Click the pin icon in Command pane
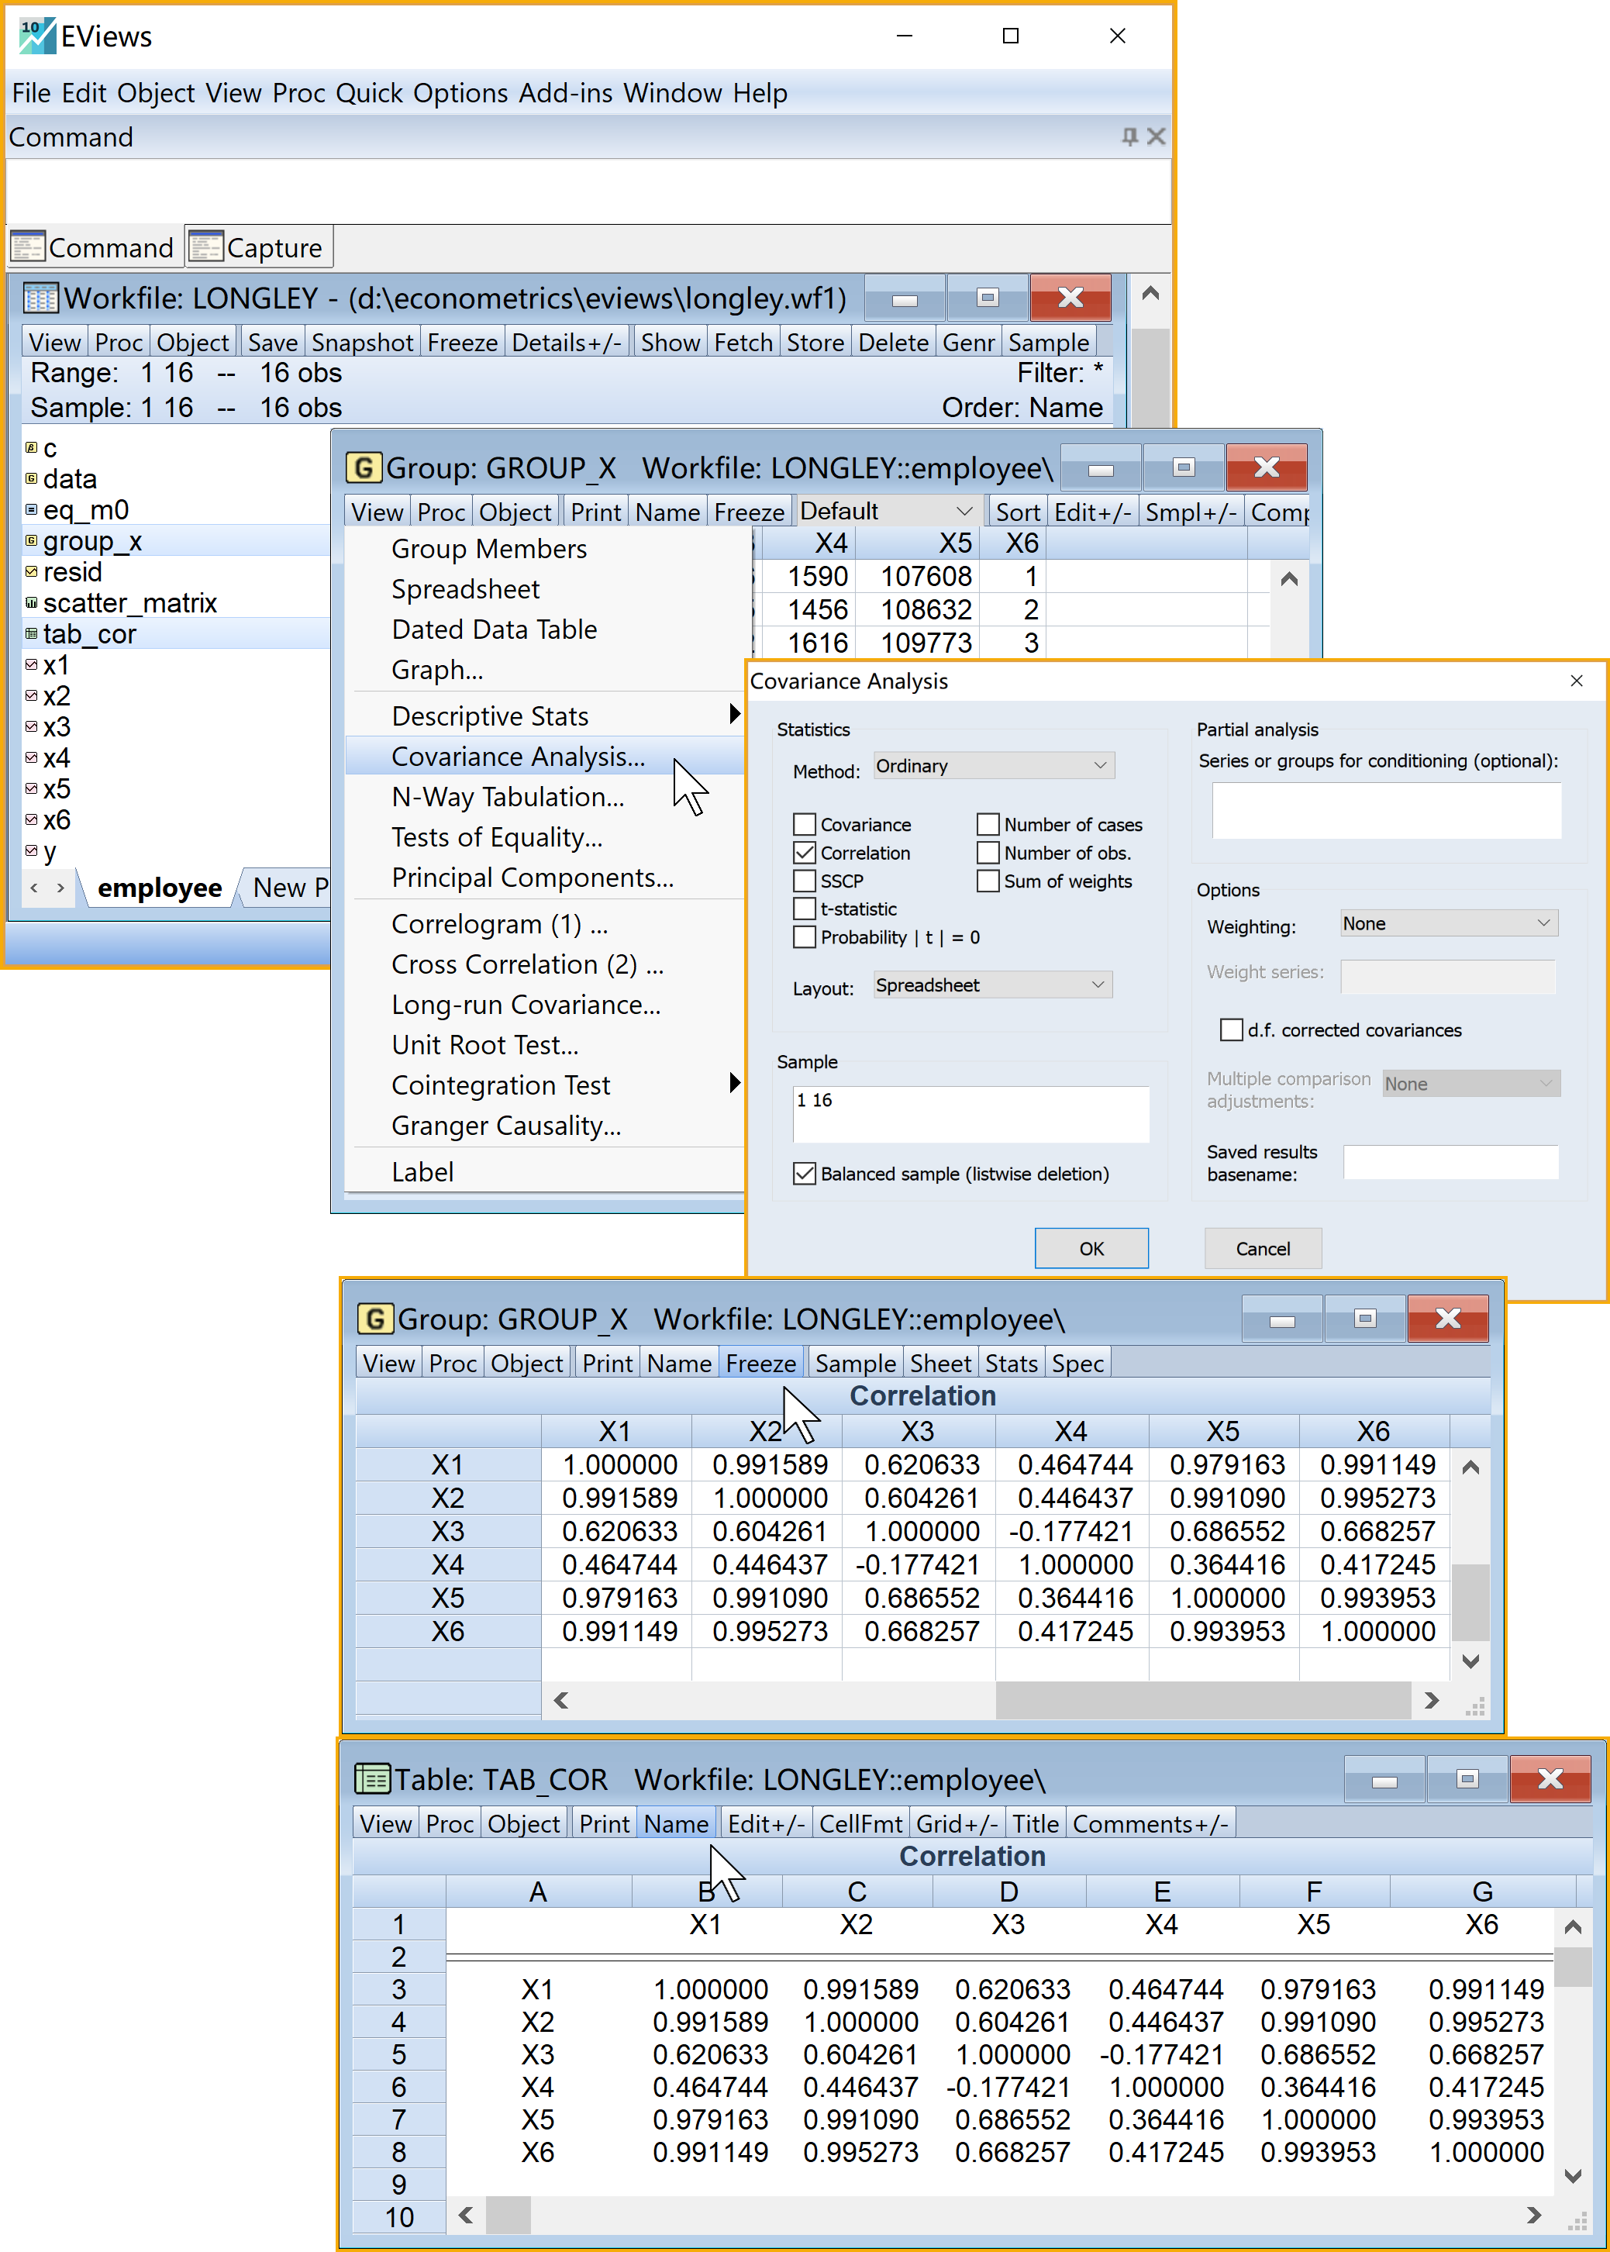The height and width of the screenshot is (2252, 1610). (x=1129, y=136)
